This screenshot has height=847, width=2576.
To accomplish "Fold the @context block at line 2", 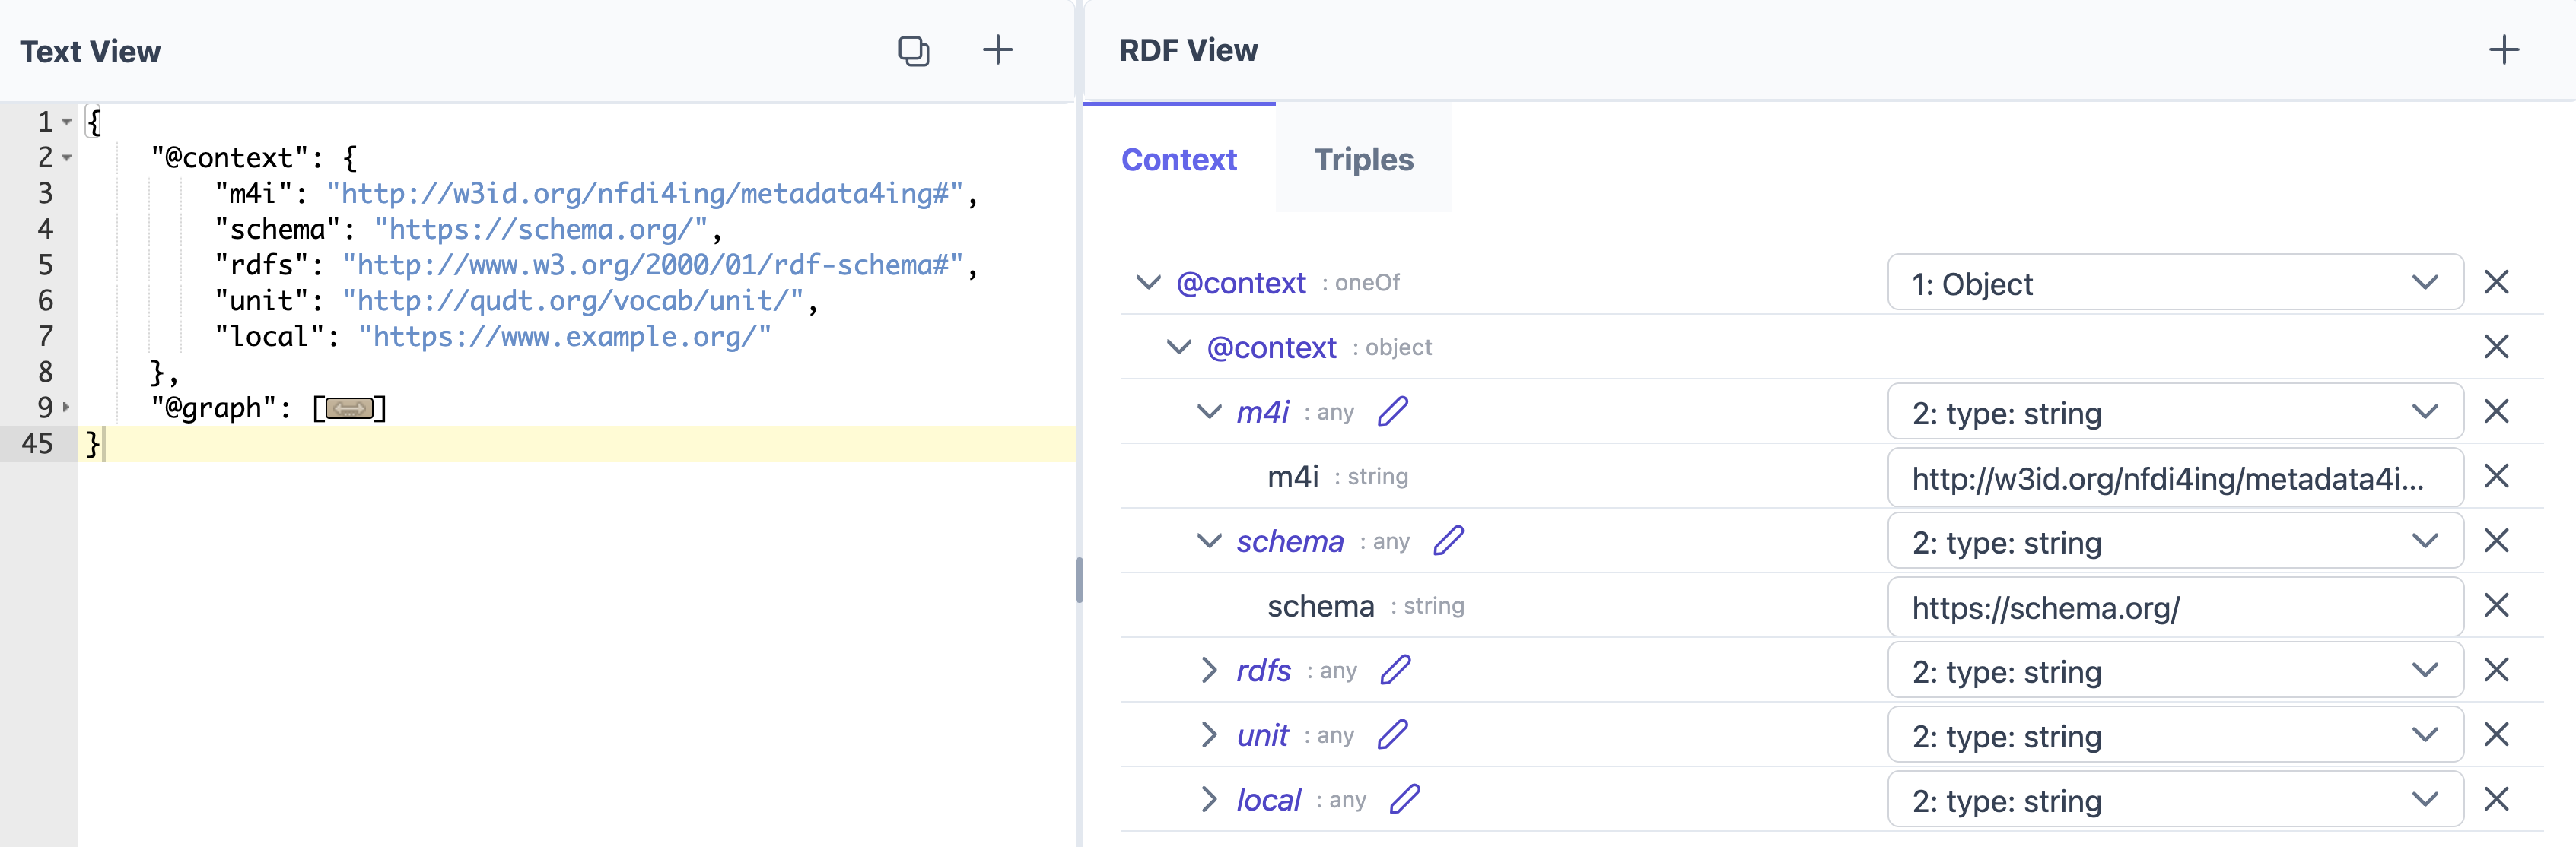I will (x=67, y=158).
